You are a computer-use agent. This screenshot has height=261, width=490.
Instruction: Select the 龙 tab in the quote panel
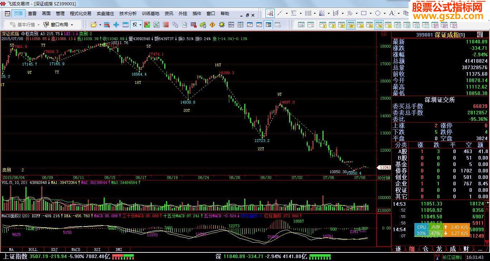point(439,249)
